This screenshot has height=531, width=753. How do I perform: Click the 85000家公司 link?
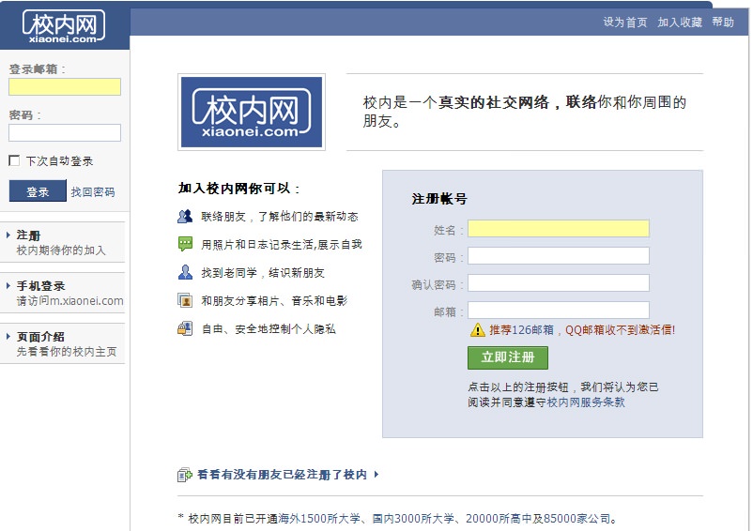[x=577, y=519]
